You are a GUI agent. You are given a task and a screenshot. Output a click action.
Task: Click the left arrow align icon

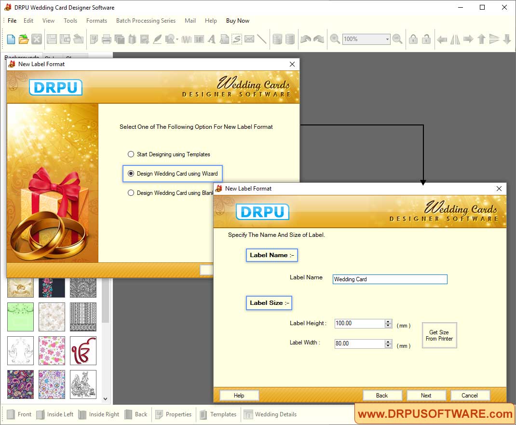442,40
